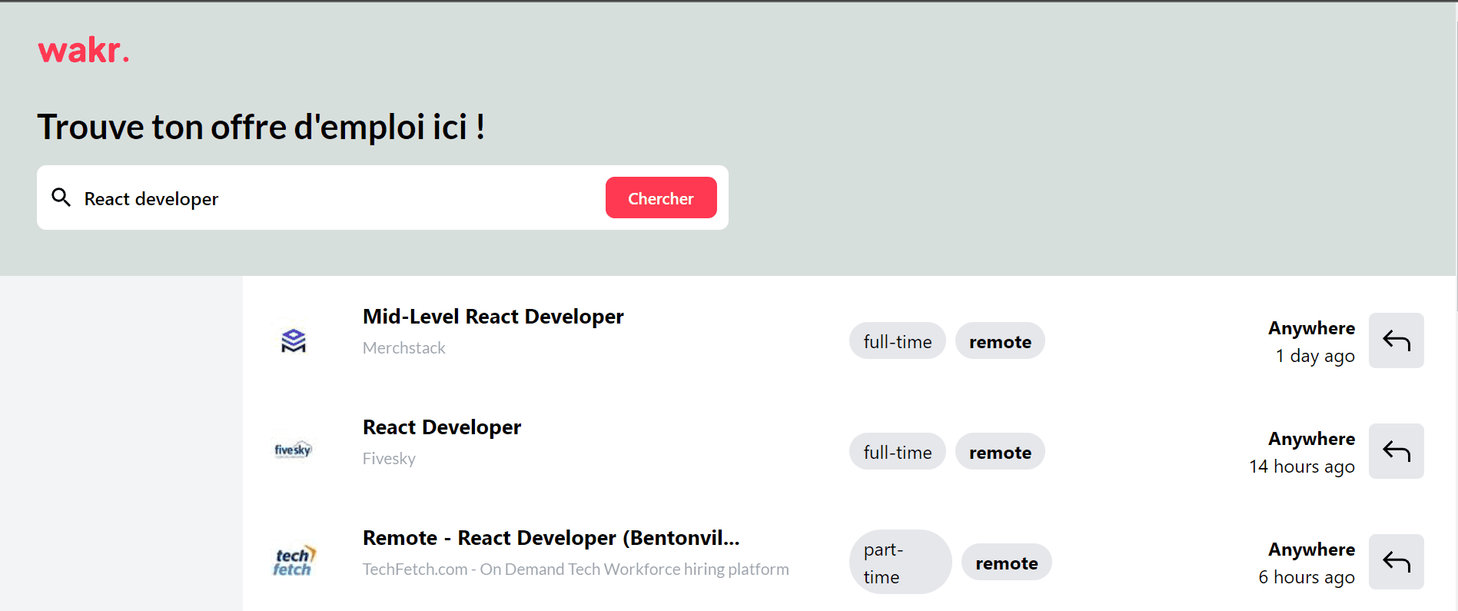Select part-time tag on TechFetch job

click(899, 563)
